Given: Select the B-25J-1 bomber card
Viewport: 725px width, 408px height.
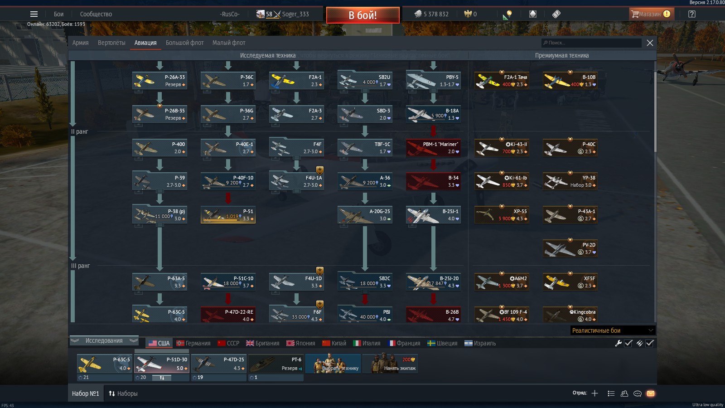Looking at the screenshot, I should point(433,214).
